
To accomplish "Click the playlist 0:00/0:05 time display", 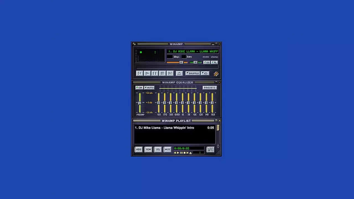I will [x=189, y=148].
